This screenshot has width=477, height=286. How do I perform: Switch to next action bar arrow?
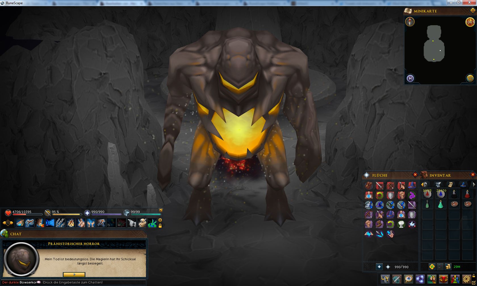click(12, 223)
